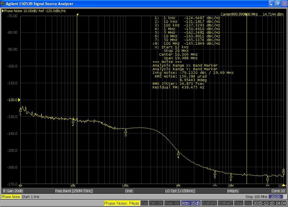The width and height of the screenshot is (288, 207).
Task: Select marker 6 triangle at 10 MHz
Action: pyautogui.click(x=231, y=176)
